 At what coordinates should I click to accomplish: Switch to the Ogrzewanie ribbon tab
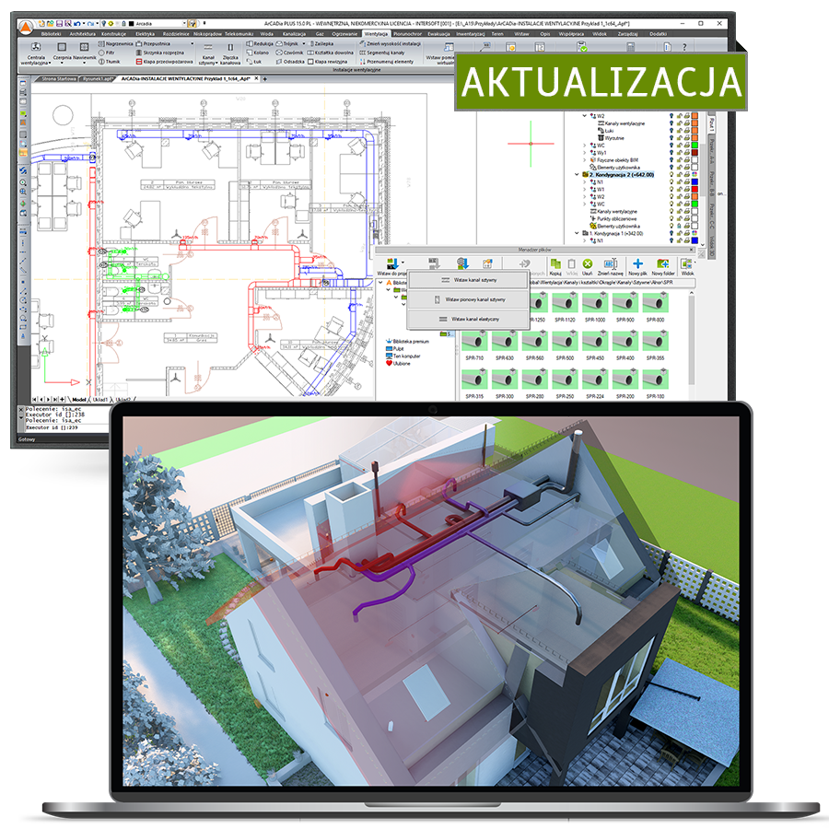click(x=344, y=34)
